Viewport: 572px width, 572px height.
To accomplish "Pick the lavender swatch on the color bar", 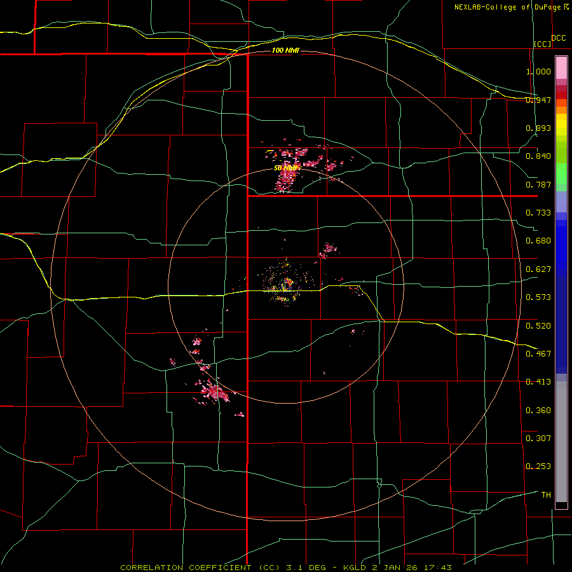I will pos(561,201).
